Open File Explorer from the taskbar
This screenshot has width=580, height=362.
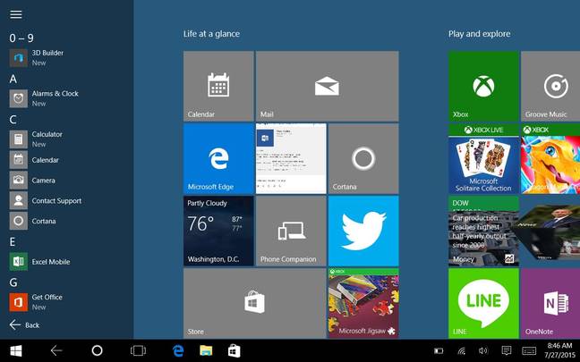pyautogui.click(x=206, y=350)
